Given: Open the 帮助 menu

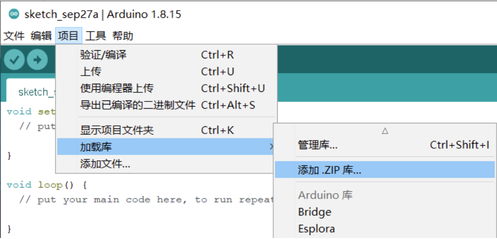Looking at the screenshot, I should pyautogui.click(x=123, y=36).
